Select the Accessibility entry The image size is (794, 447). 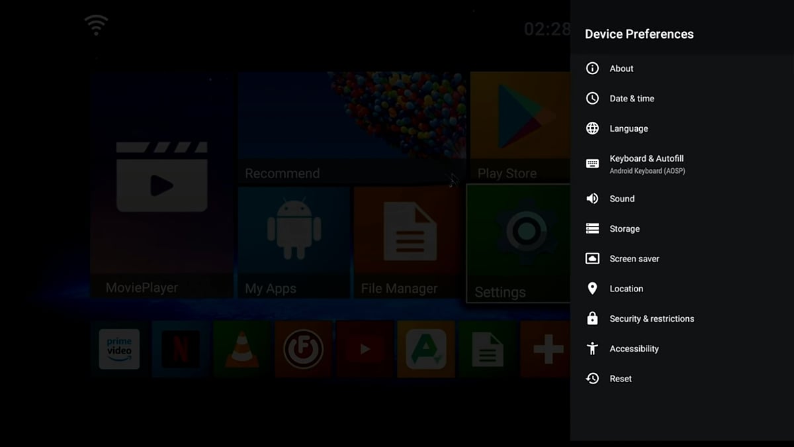(682, 348)
